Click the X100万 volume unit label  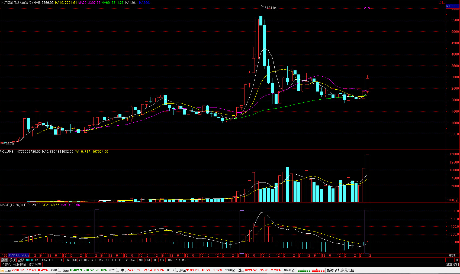(x=452, y=200)
